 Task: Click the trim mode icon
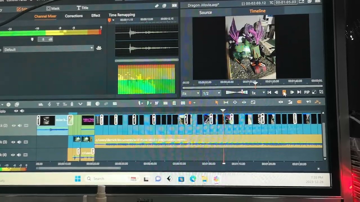pyautogui.click(x=281, y=102)
